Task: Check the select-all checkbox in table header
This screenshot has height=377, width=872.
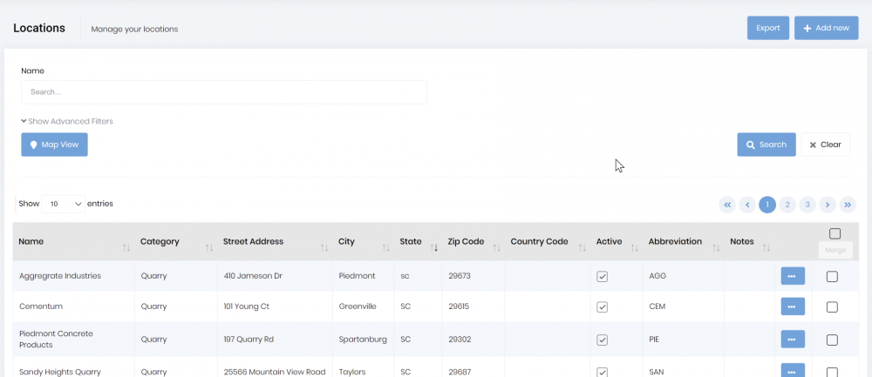Action: coord(835,233)
